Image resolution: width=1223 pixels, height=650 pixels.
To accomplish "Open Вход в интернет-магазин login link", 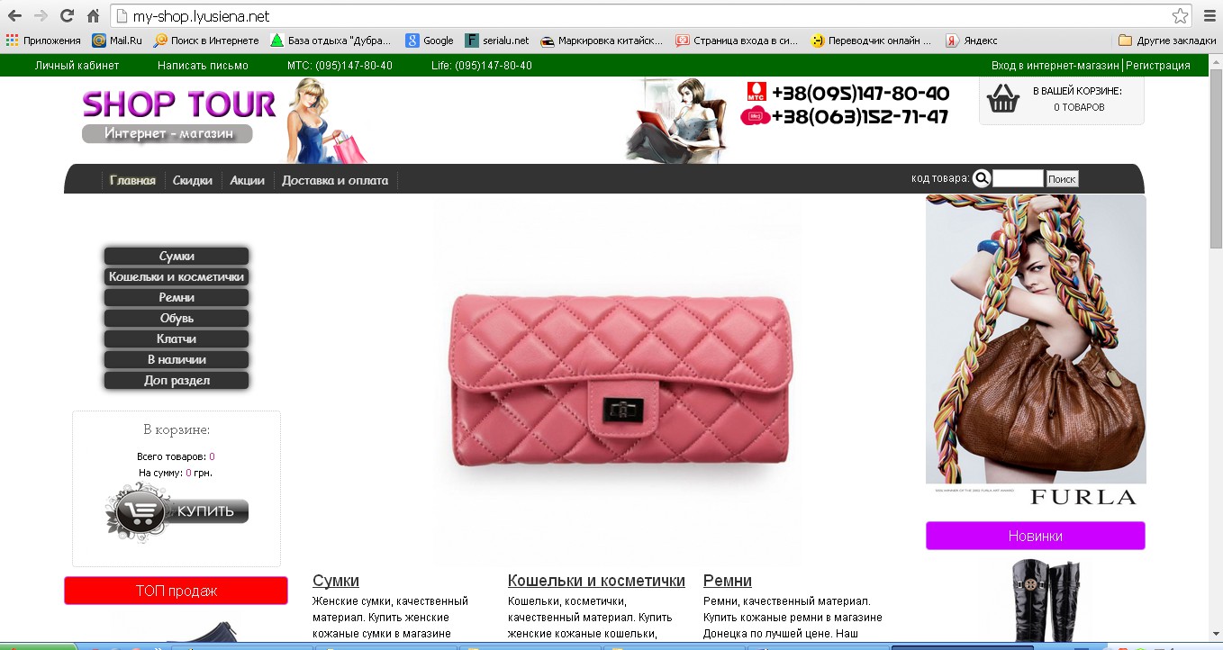I will (x=1055, y=66).
